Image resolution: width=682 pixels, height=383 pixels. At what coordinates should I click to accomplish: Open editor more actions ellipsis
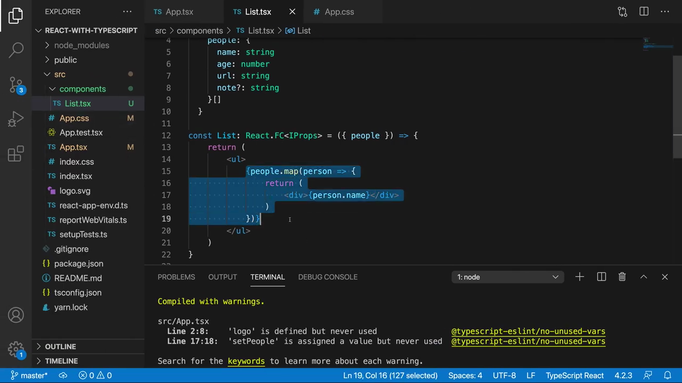point(665,12)
